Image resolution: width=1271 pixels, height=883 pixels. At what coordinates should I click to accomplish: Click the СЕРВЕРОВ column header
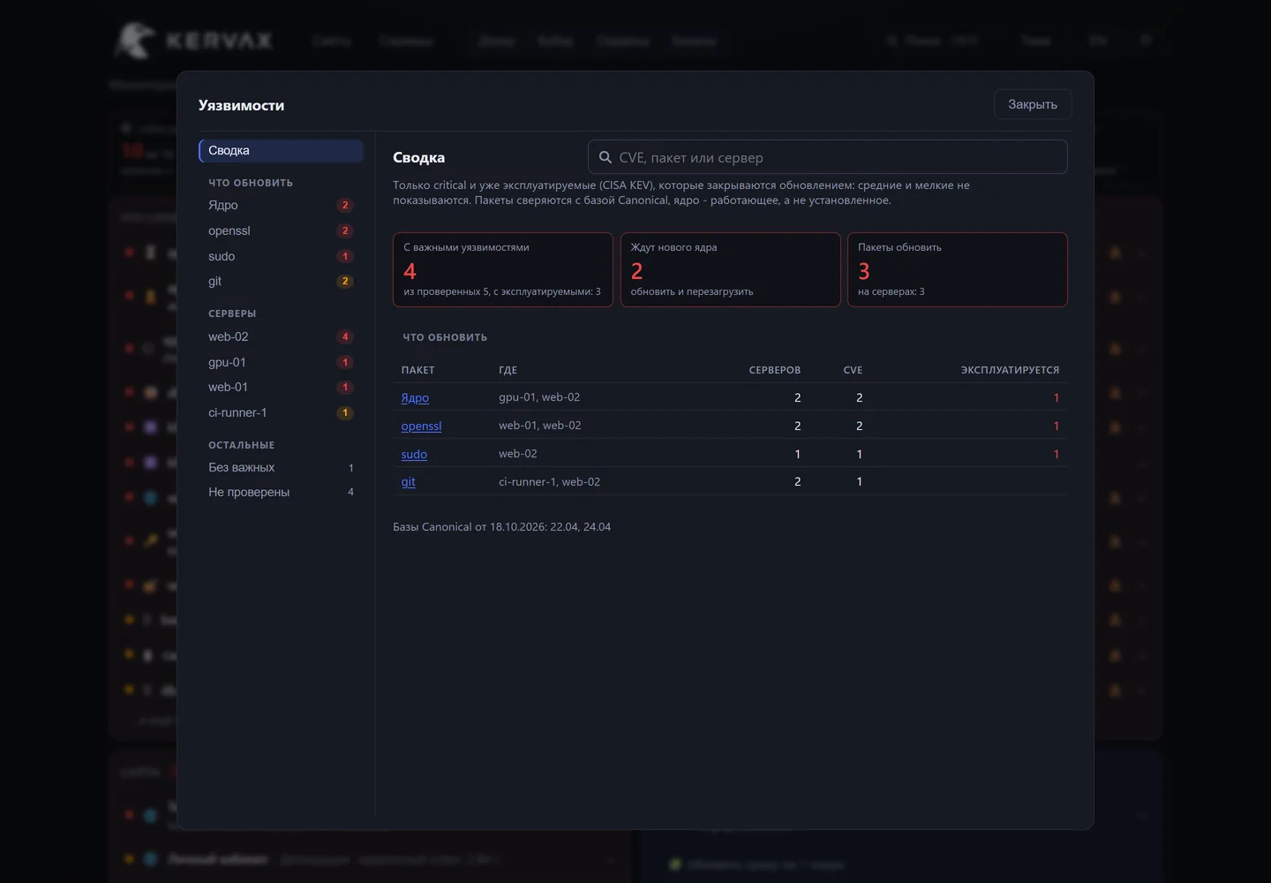[x=775, y=370]
